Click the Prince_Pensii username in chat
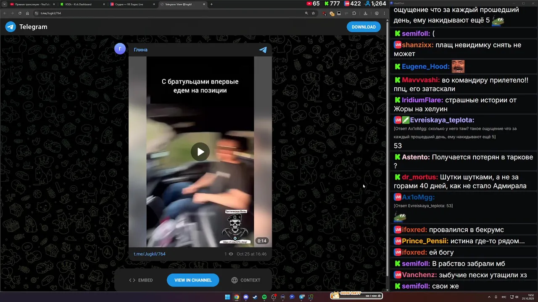This screenshot has height=302, width=538. [x=425, y=241]
